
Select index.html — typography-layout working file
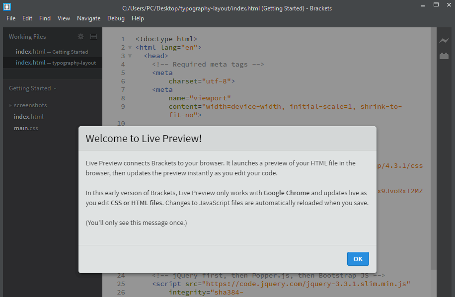pos(52,63)
